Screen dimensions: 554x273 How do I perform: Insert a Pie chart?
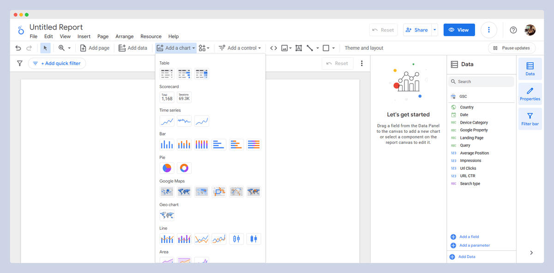[x=167, y=168]
